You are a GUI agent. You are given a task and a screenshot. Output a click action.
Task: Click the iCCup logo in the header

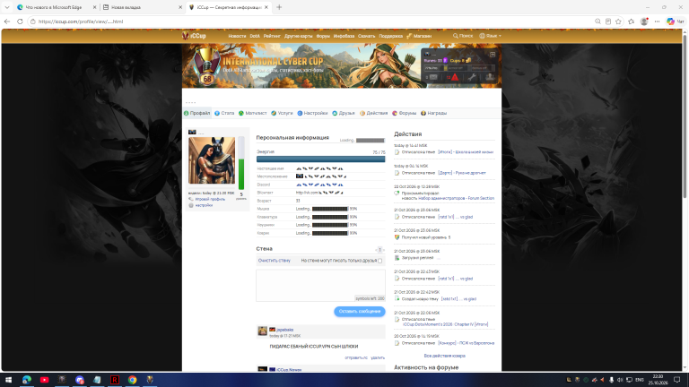194,36
